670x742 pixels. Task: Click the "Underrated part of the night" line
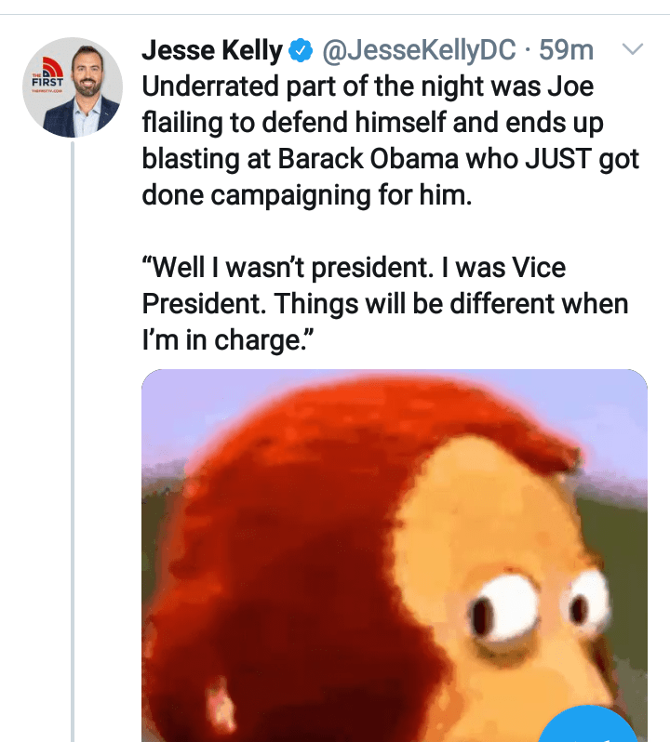coord(368,87)
